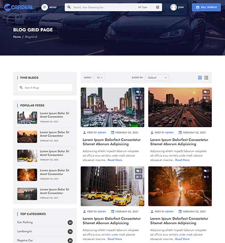Open the Car Parking category
225x243 pixels.
tap(25, 222)
